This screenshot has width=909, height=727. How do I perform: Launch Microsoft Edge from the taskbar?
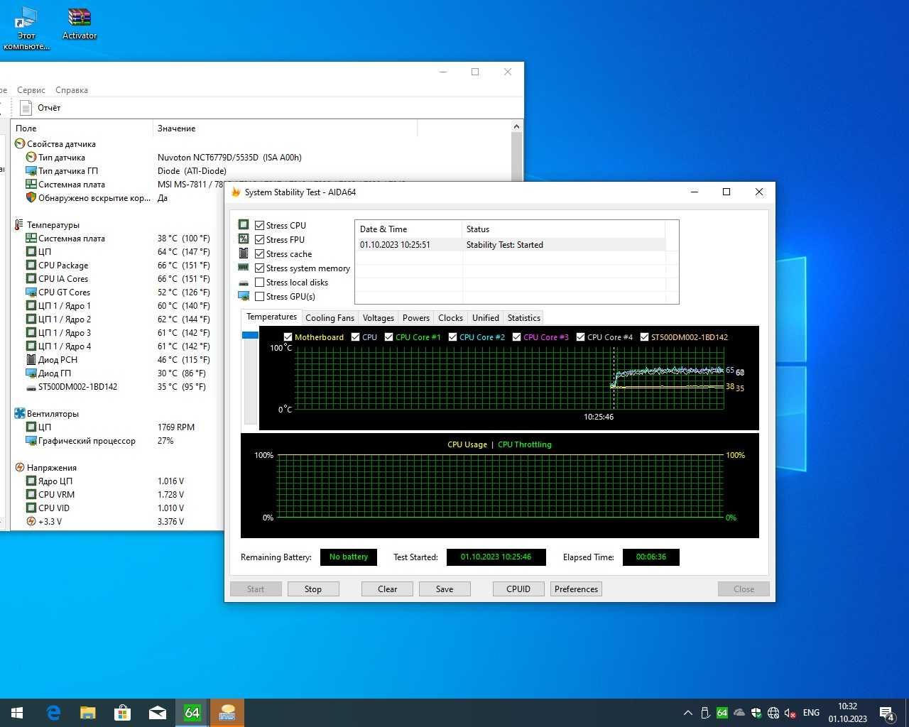pos(53,713)
